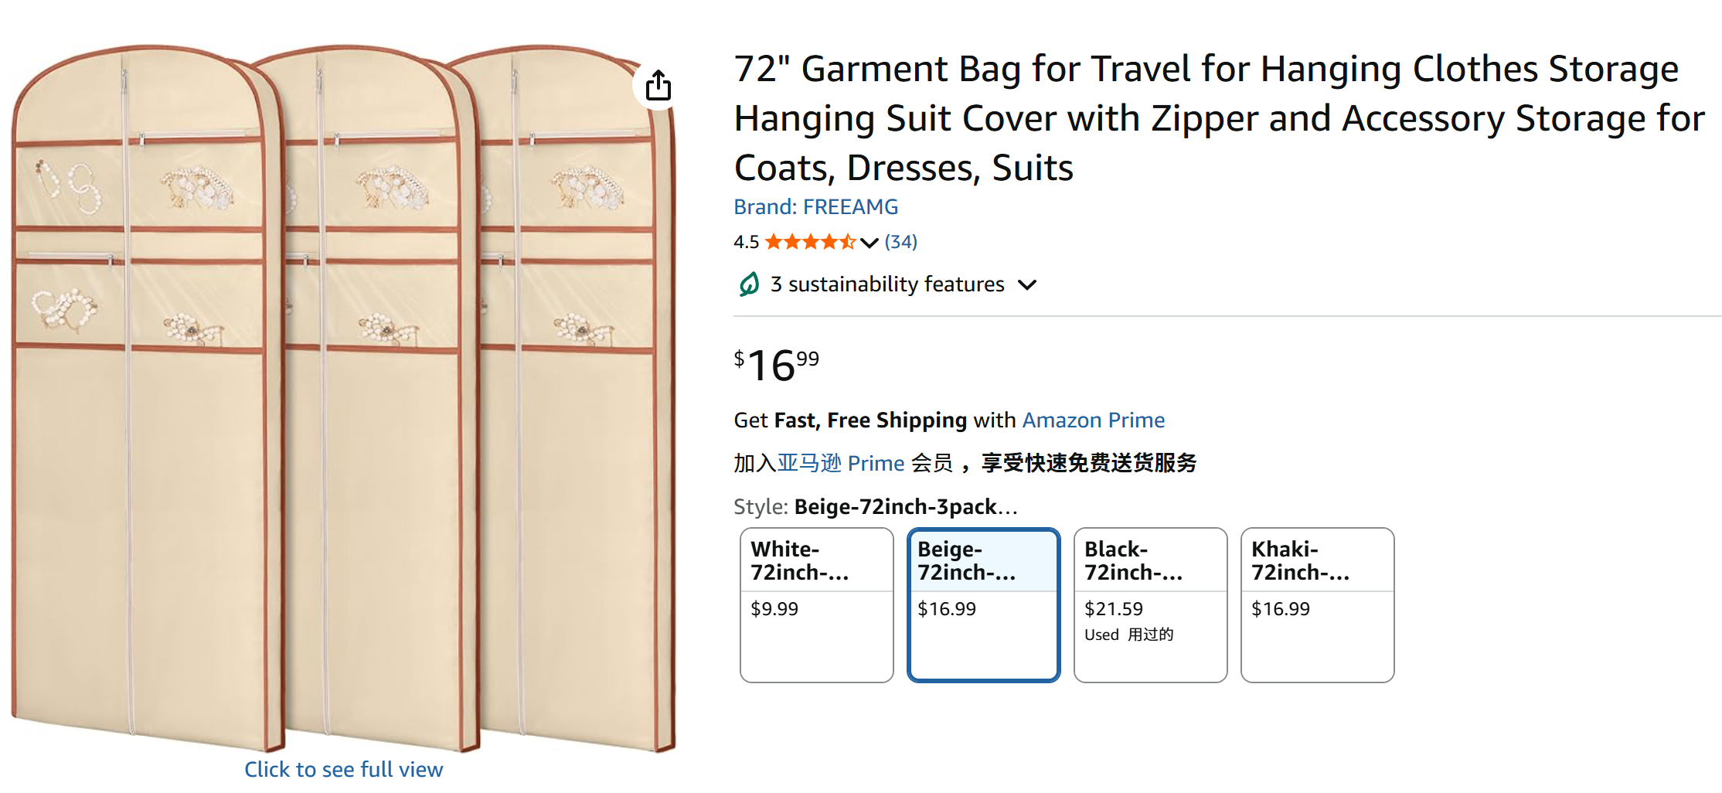Screen dimensions: 1722x793
Task: Expand the sustainability features chevron
Action: (1027, 285)
